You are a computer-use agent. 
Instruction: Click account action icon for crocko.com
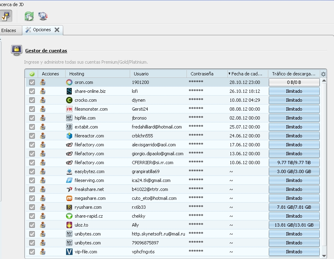[43, 100]
